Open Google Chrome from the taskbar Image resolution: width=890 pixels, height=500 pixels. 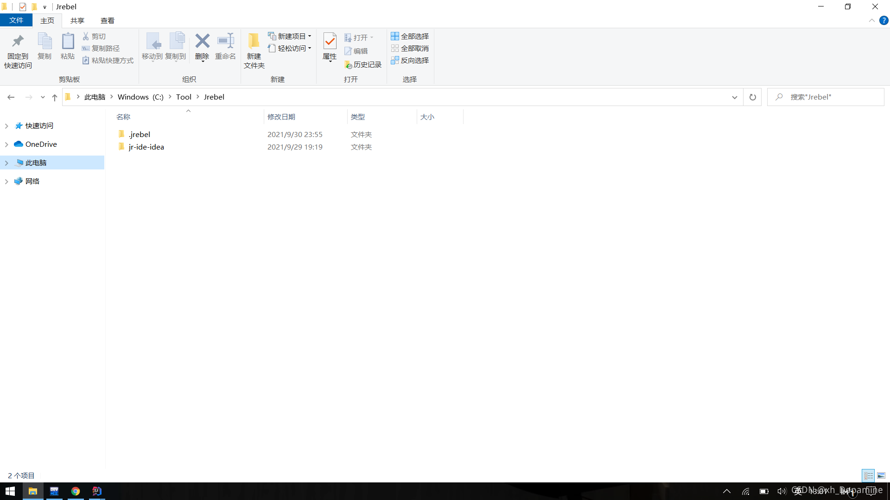(76, 491)
